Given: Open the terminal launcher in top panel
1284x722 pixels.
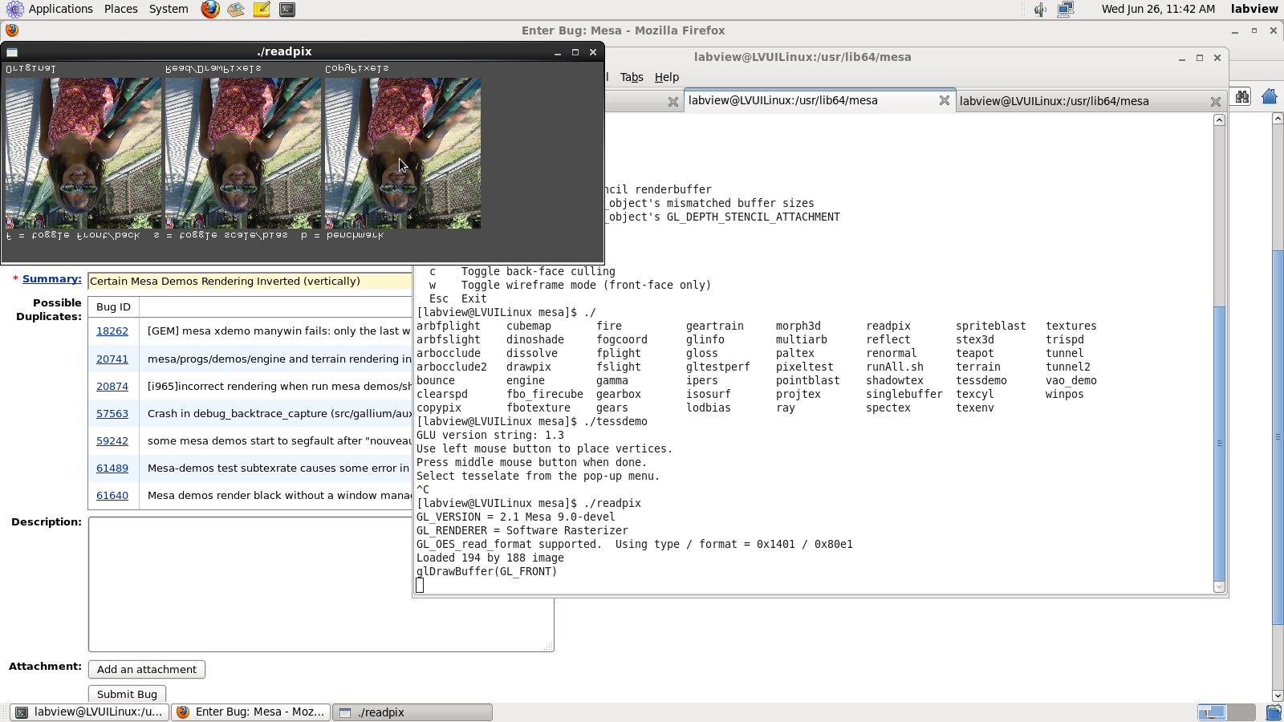Looking at the screenshot, I should pyautogui.click(x=287, y=10).
